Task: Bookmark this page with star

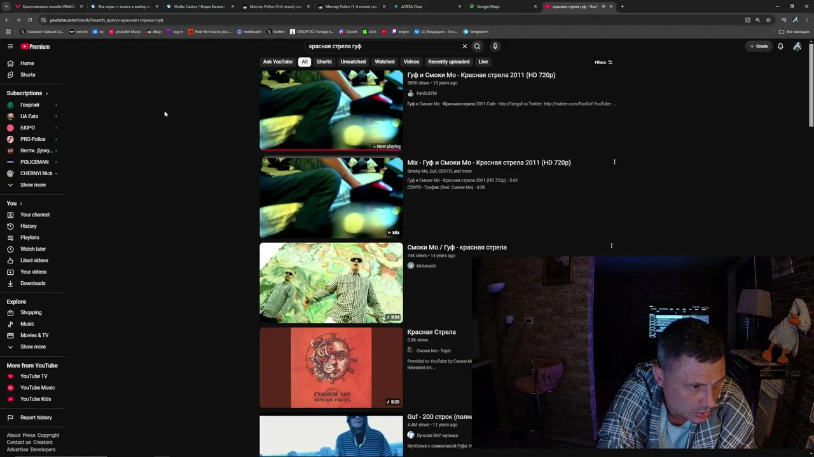Action: [x=768, y=20]
